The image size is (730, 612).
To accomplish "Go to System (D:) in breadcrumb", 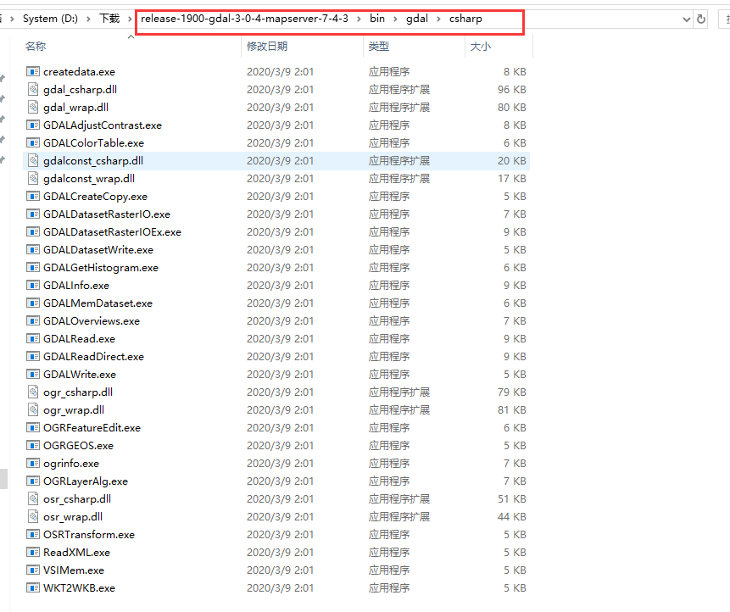I will [x=50, y=19].
